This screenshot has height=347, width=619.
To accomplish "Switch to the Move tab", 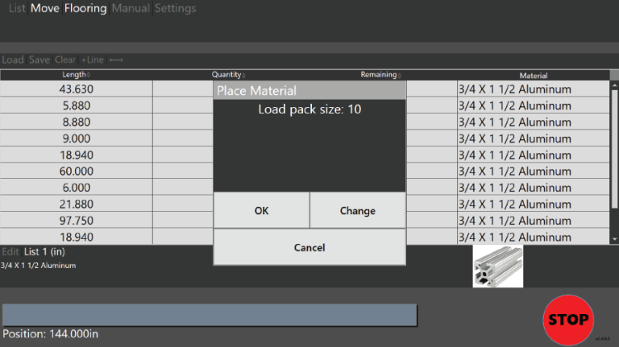I will click(45, 8).
